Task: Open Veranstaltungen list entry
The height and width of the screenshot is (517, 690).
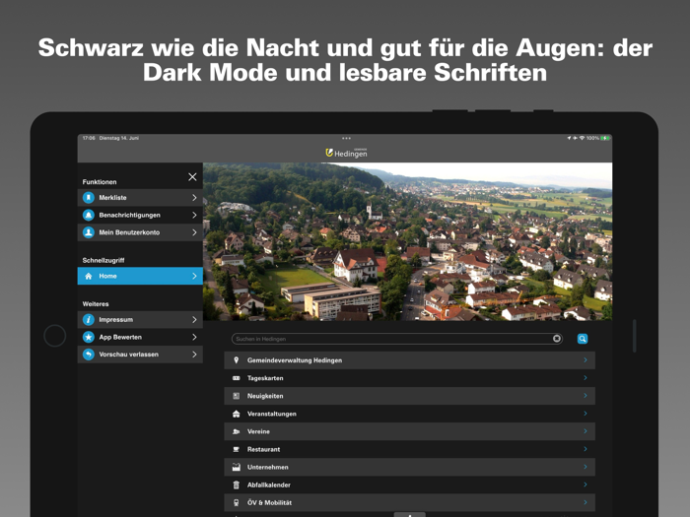Action: pos(410,414)
